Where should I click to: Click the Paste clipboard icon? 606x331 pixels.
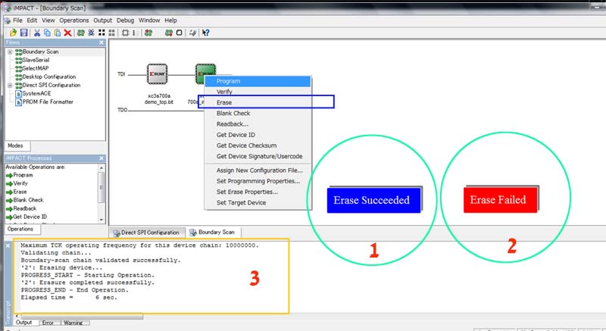58,33
